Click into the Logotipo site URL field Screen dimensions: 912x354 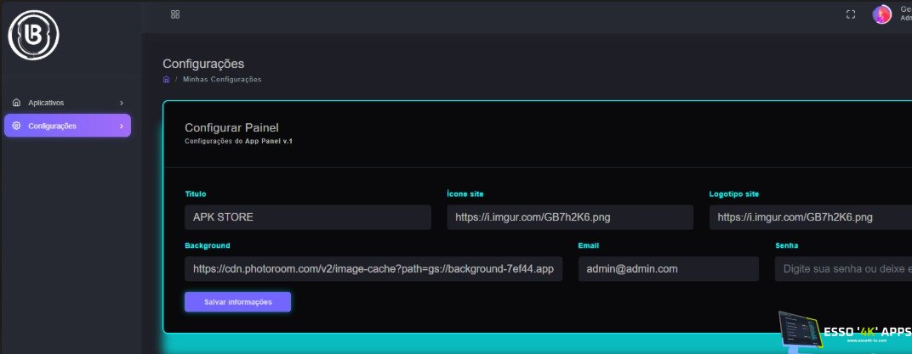[x=810, y=217]
